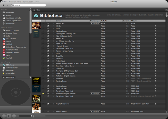Open Archivos locales

point(12,68)
